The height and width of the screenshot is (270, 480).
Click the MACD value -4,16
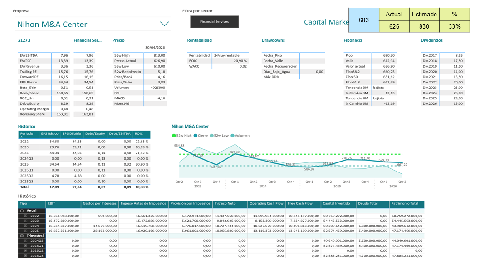161,98
